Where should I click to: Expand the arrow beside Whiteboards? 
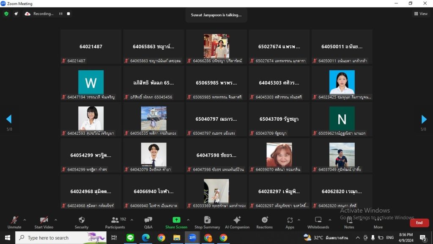(x=330, y=220)
